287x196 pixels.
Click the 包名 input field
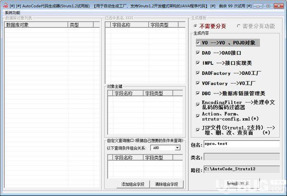point(242,144)
